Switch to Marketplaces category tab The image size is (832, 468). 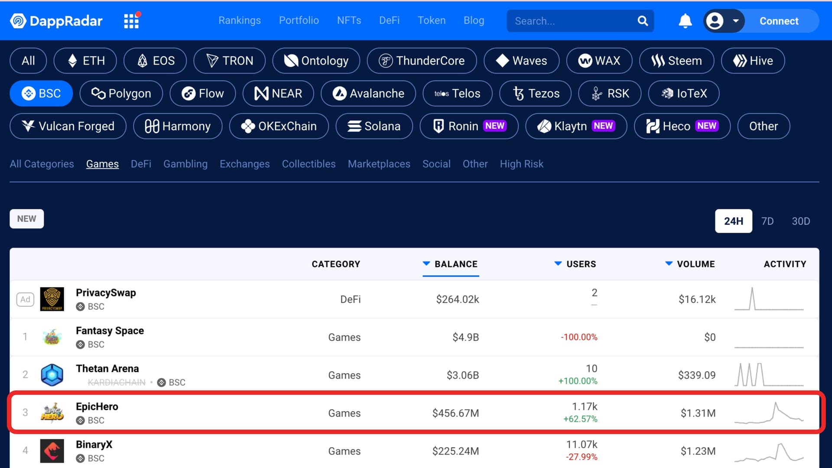[379, 164]
